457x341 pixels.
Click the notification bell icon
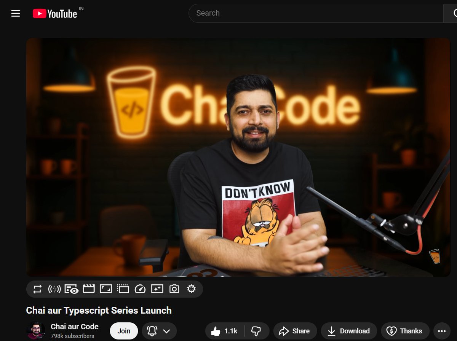pos(152,331)
